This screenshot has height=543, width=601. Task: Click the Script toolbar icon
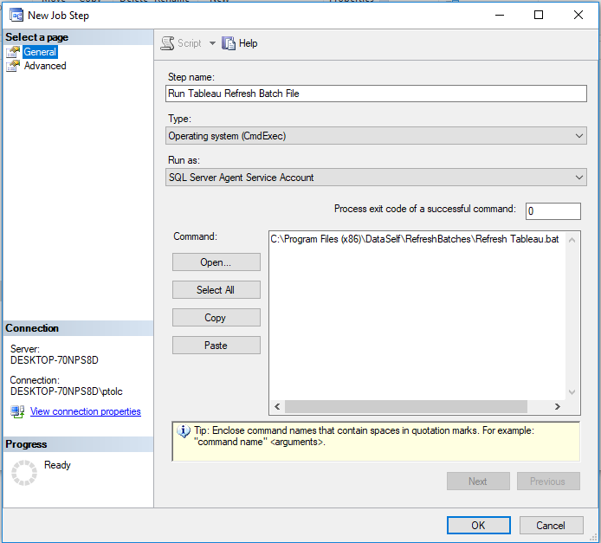(x=168, y=43)
